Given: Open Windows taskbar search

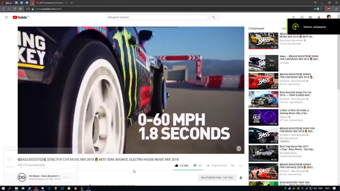Looking at the screenshot, I should (10, 188).
